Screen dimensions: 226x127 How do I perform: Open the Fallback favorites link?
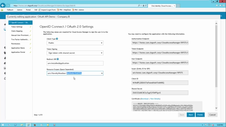10,10
